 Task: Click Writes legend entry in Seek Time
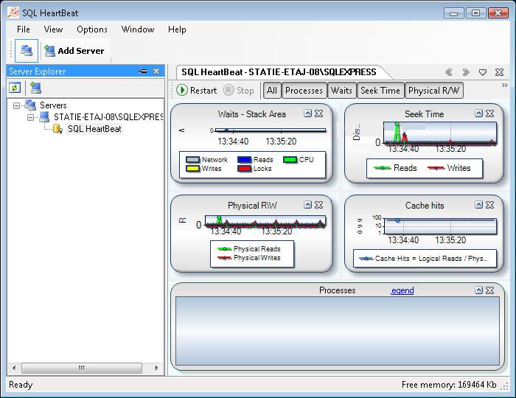pyautogui.click(x=449, y=168)
